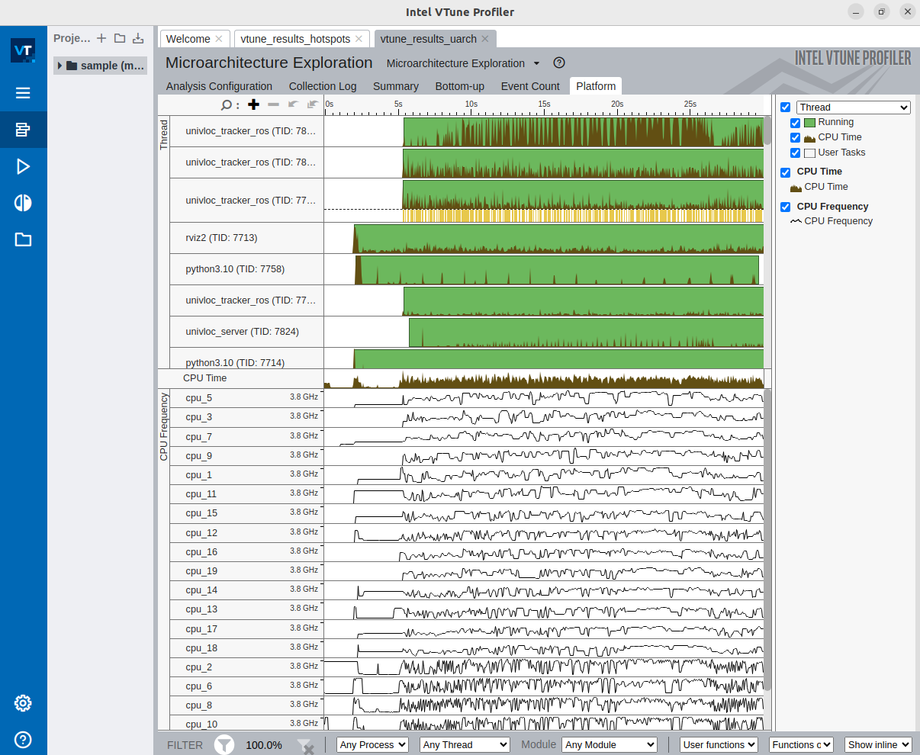Expand the sample project tree item
Screen dimensions: 920x755
coord(60,66)
